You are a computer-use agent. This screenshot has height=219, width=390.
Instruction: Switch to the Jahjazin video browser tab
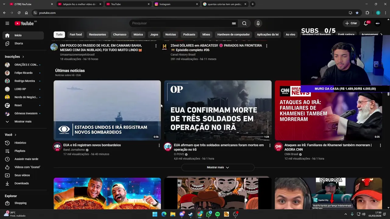coord(79,4)
